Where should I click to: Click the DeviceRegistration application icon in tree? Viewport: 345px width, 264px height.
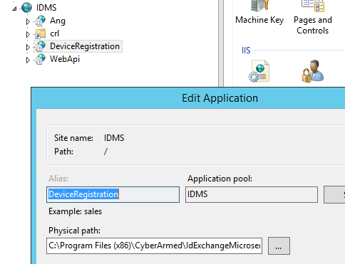(41, 46)
